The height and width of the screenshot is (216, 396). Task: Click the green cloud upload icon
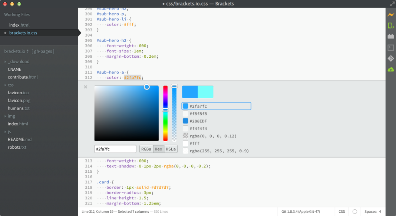(391, 69)
